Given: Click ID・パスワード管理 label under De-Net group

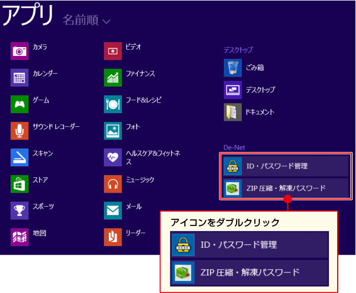Looking at the screenshot, I should pos(277,166).
